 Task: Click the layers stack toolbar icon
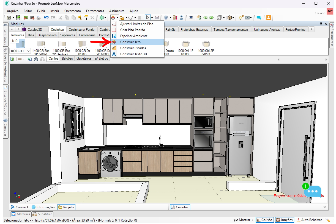[166, 18]
